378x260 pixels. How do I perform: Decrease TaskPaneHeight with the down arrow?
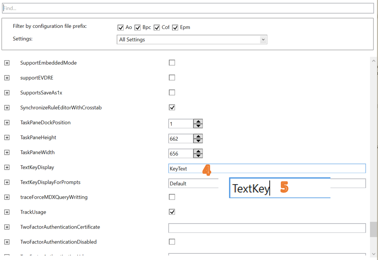click(198, 141)
